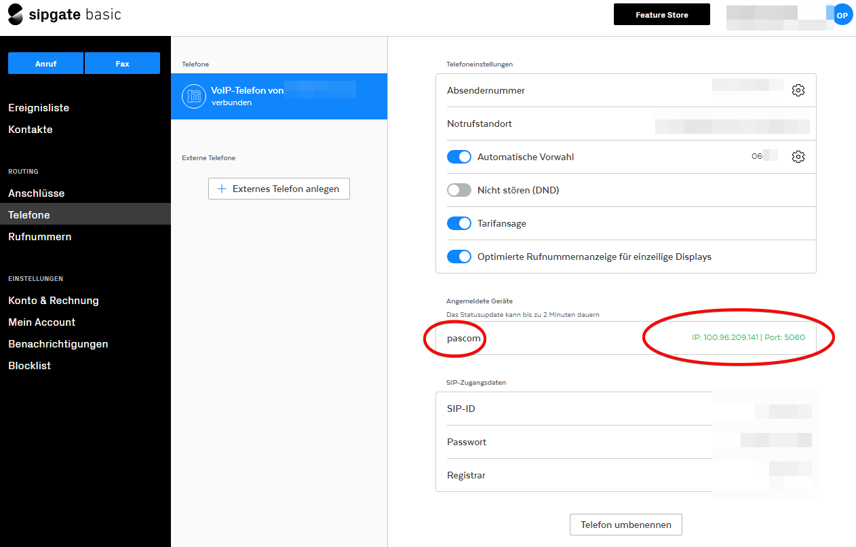
Task: Open the OP user avatar menu
Action: tap(842, 15)
